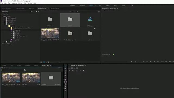Click Media Browser back arrow
174x98 pixels.
coord(36,11)
